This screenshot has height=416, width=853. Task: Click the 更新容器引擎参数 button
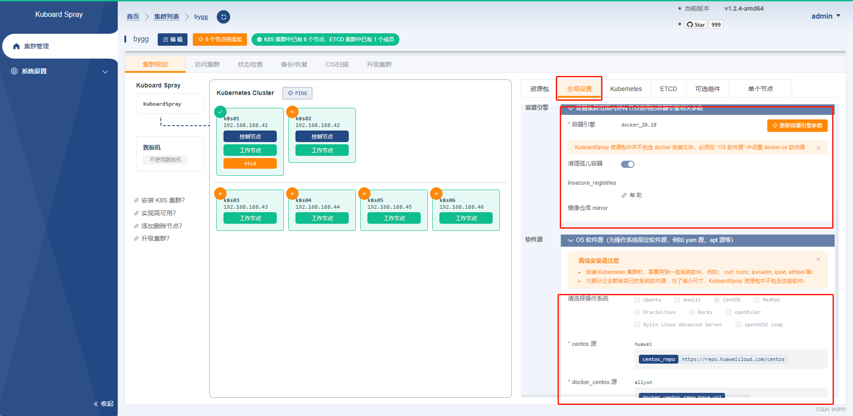(x=797, y=126)
